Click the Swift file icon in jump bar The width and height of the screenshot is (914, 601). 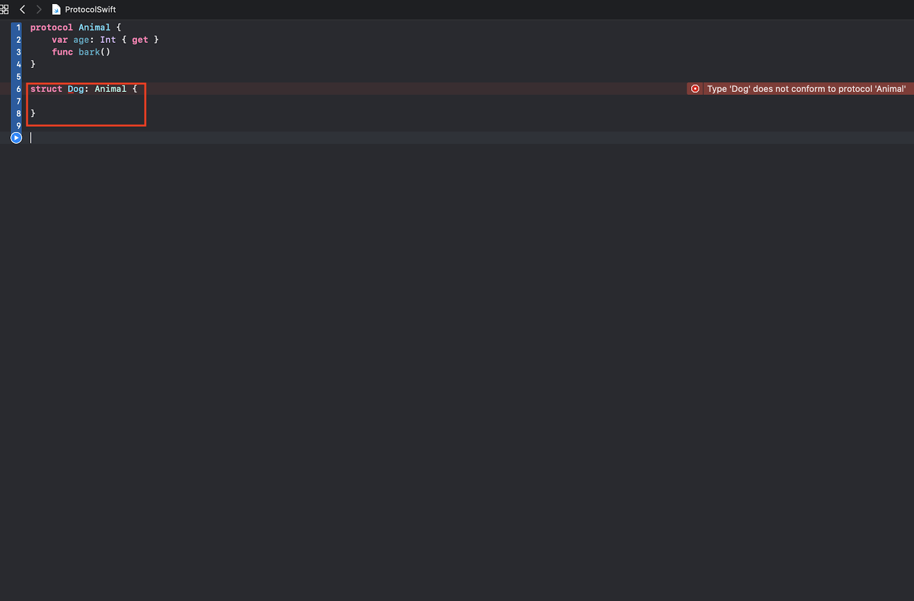(56, 9)
